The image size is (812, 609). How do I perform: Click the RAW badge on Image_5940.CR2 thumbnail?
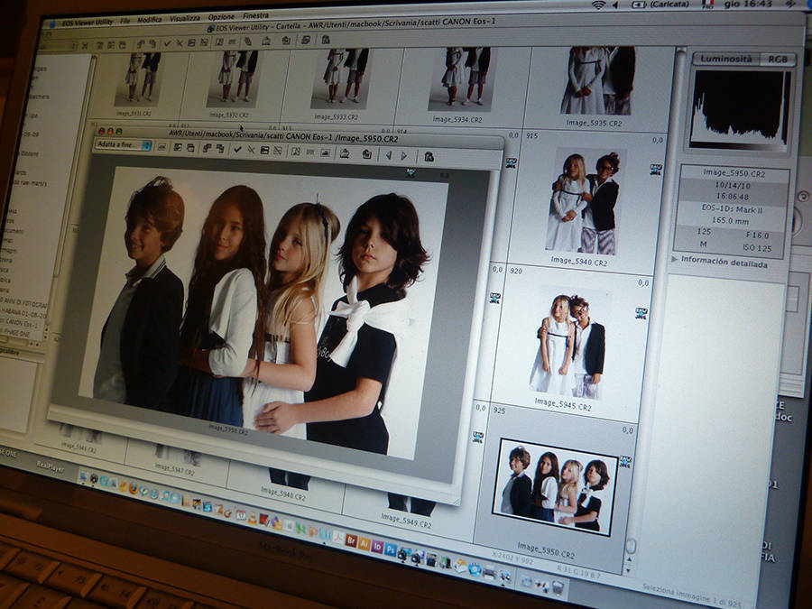pyautogui.click(x=654, y=169)
